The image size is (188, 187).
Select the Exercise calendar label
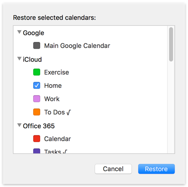tap(56, 73)
